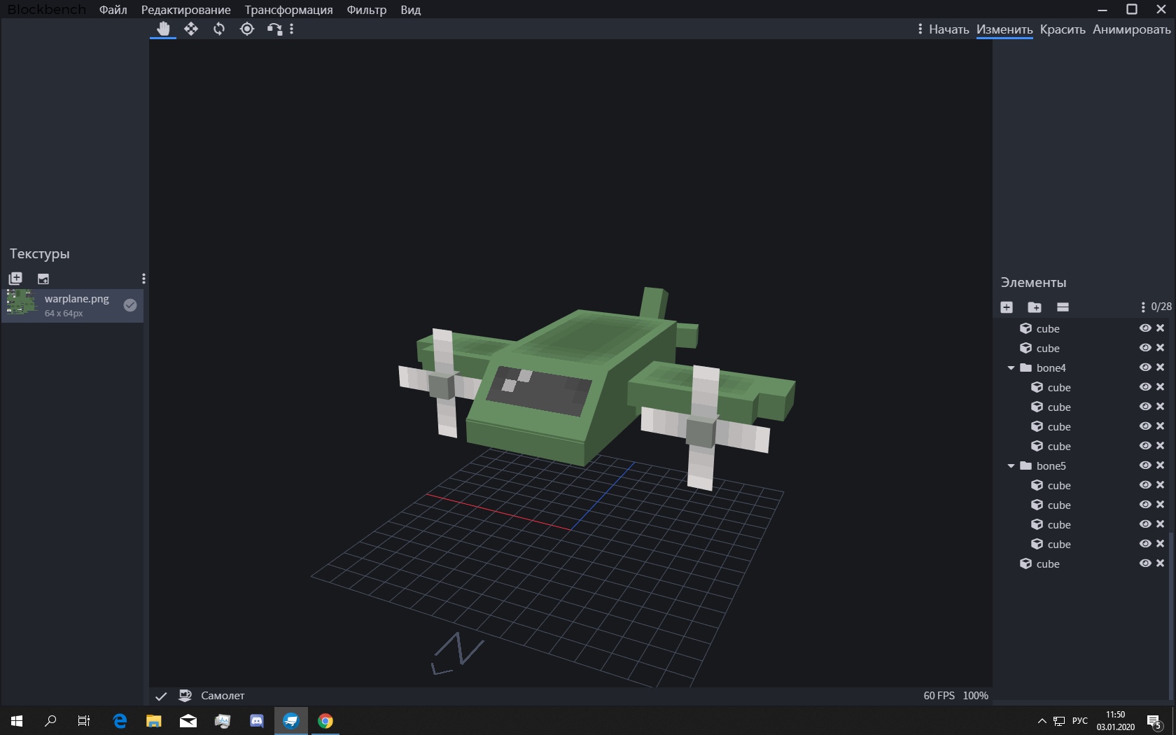The image size is (1176, 735).
Task: Switch to the Начать tab
Action: [948, 29]
